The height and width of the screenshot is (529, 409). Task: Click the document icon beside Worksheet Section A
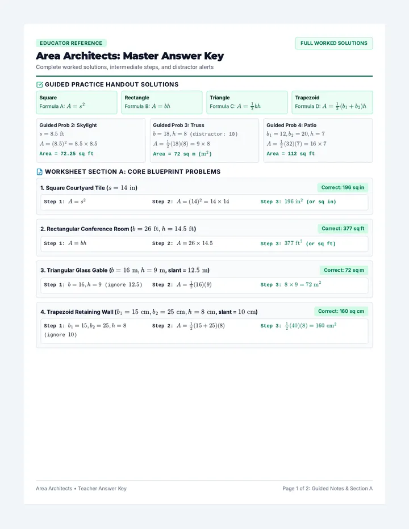pos(40,172)
